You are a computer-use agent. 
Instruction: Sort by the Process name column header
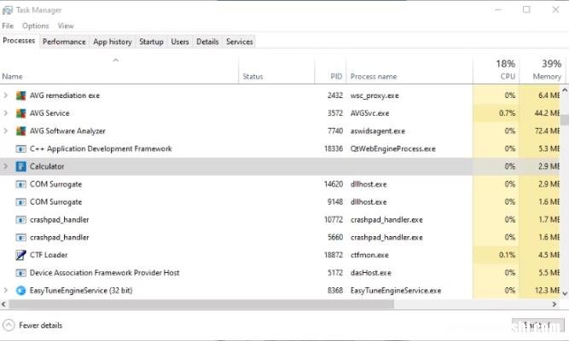point(409,70)
